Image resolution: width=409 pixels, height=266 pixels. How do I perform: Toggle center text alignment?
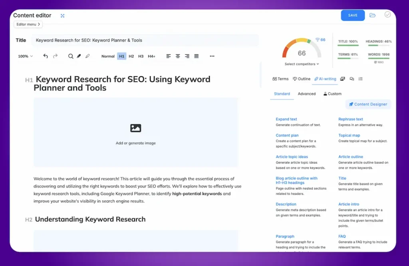pyautogui.click(x=177, y=56)
